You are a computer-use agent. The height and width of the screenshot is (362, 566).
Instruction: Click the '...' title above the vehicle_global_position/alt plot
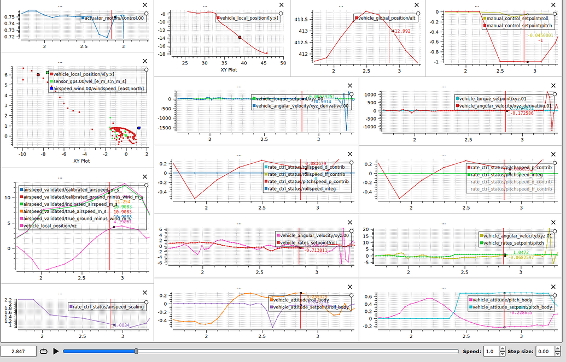point(341,6)
